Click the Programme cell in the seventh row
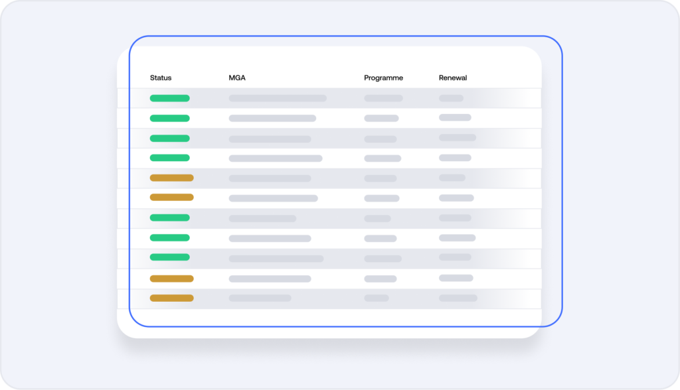The height and width of the screenshot is (390, 680). (x=377, y=218)
